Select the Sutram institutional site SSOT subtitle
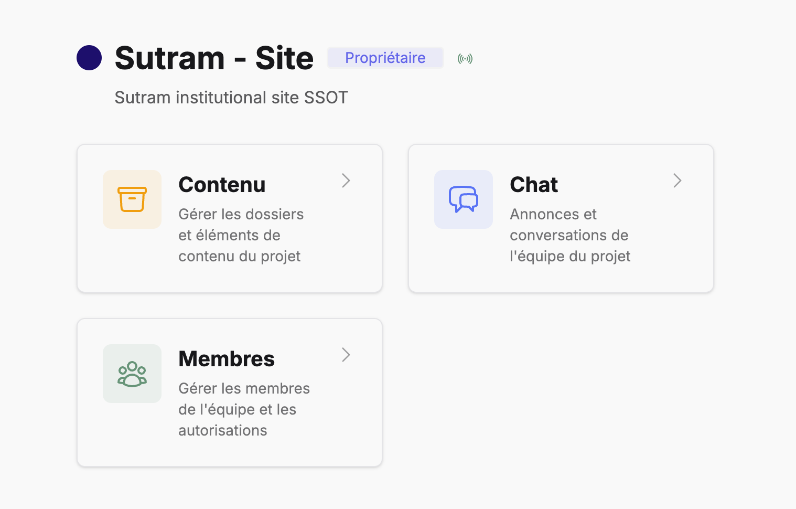This screenshot has height=509, width=796. 231,97
